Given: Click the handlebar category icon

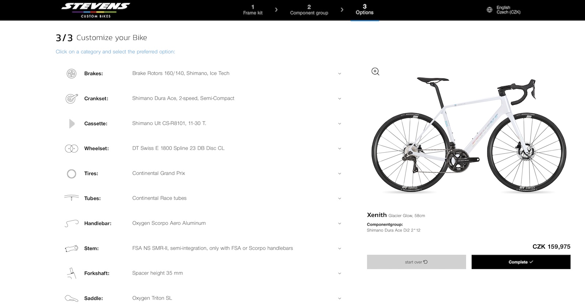Looking at the screenshot, I should [x=72, y=223].
